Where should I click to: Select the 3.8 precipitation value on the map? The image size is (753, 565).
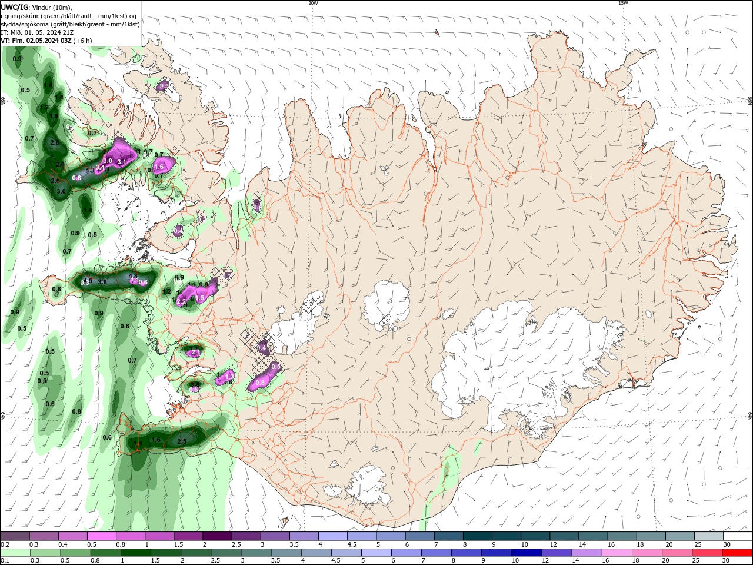tap(102, 282)
